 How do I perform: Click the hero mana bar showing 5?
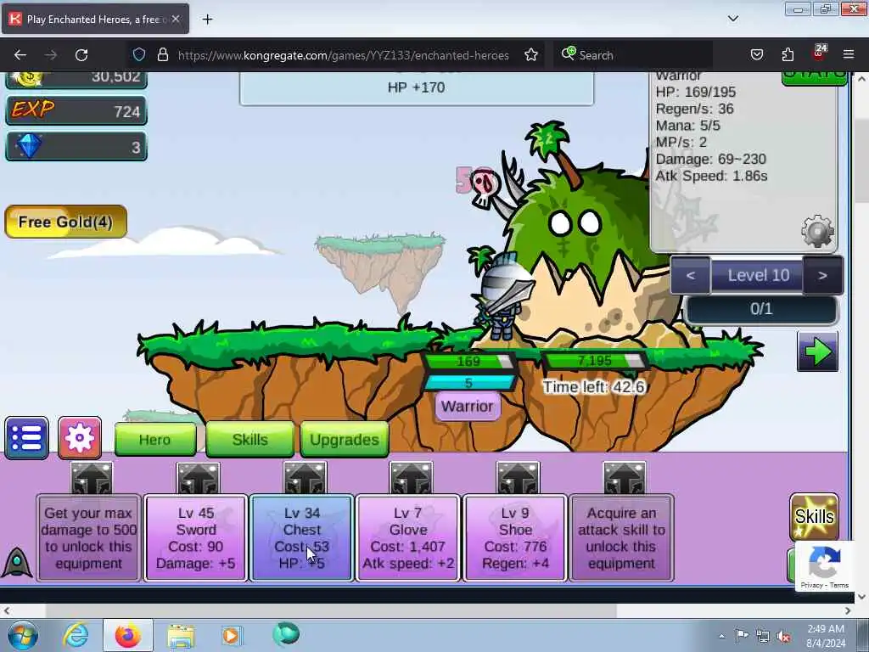click(x=468, y=383)
